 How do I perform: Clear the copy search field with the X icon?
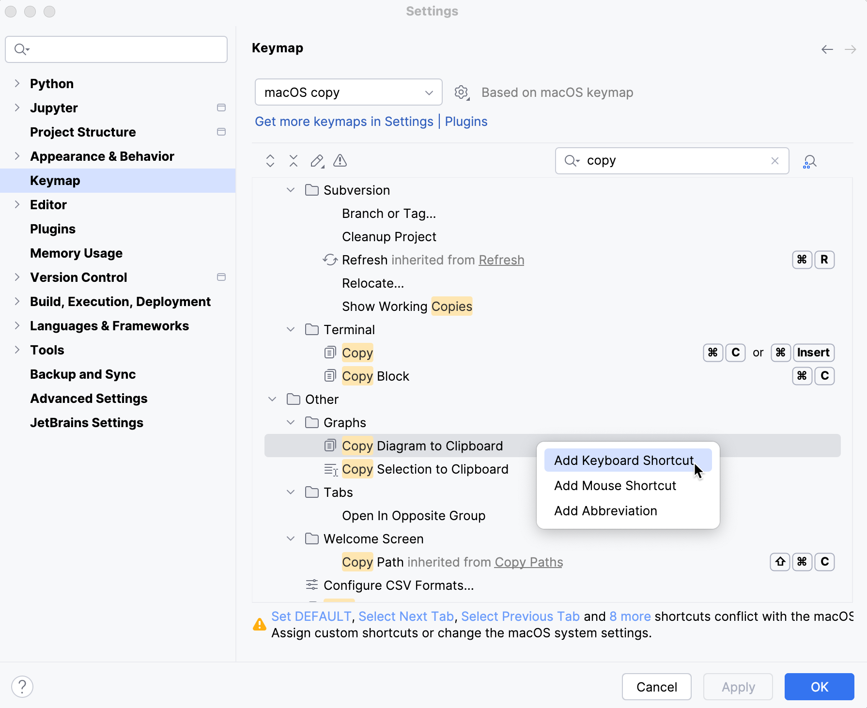pyautogui.click(x=775, y=160)
